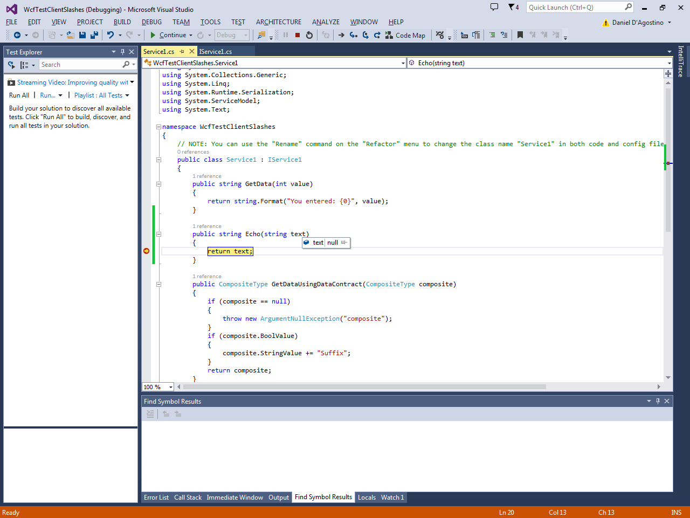
Task: Switch to the IService1.cs tab
Action: tap(216, 52)
